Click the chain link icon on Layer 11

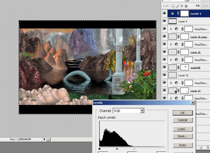point(178,91)
